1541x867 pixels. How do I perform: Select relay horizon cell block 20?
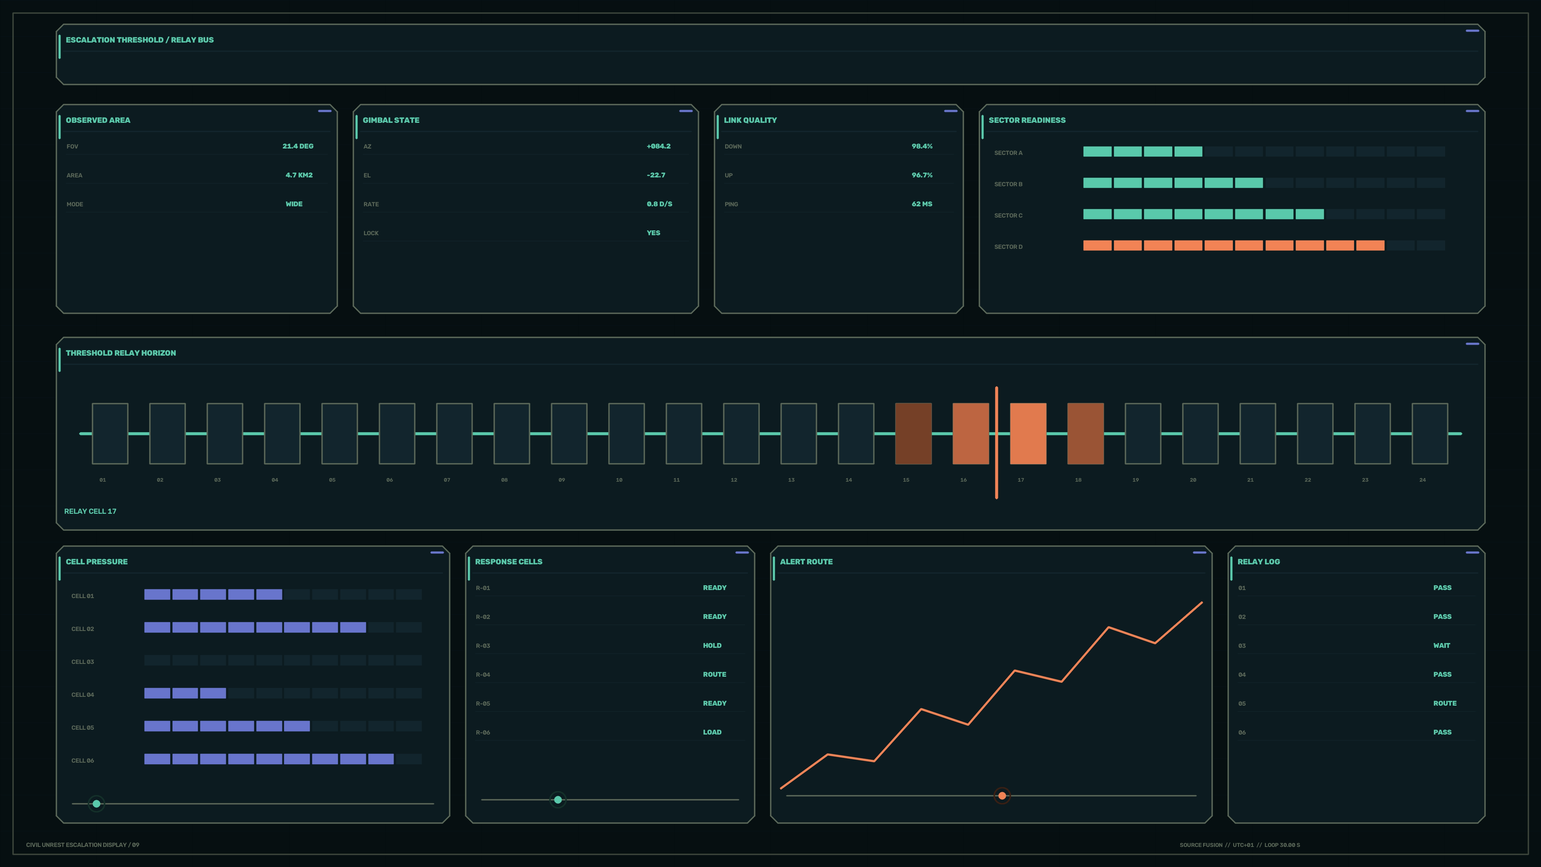tap(1201, 433)
